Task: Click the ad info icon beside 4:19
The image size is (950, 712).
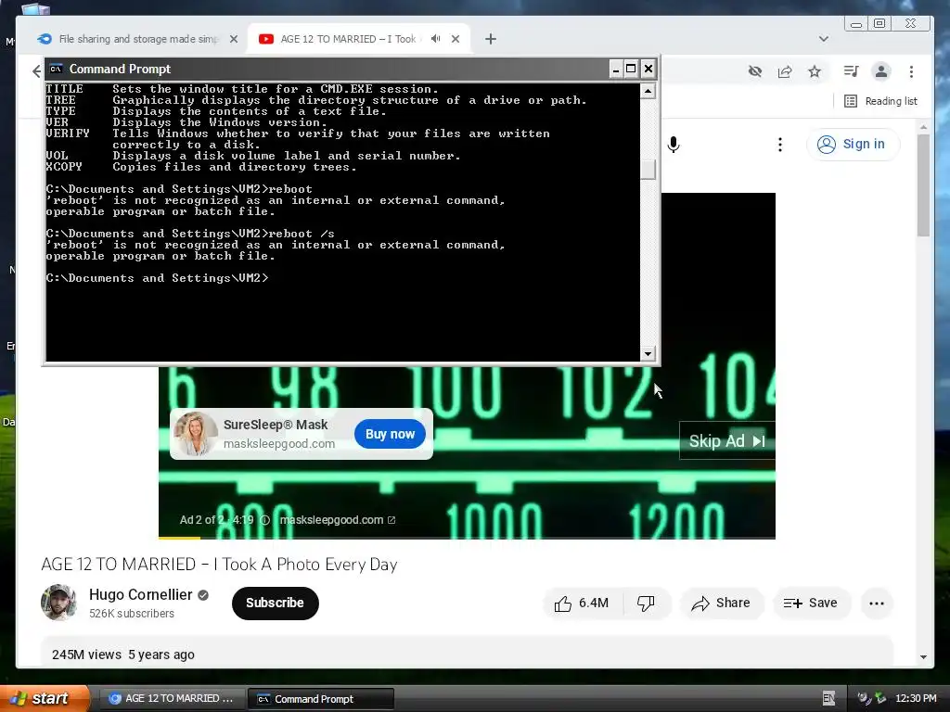Action: point(264,520)
